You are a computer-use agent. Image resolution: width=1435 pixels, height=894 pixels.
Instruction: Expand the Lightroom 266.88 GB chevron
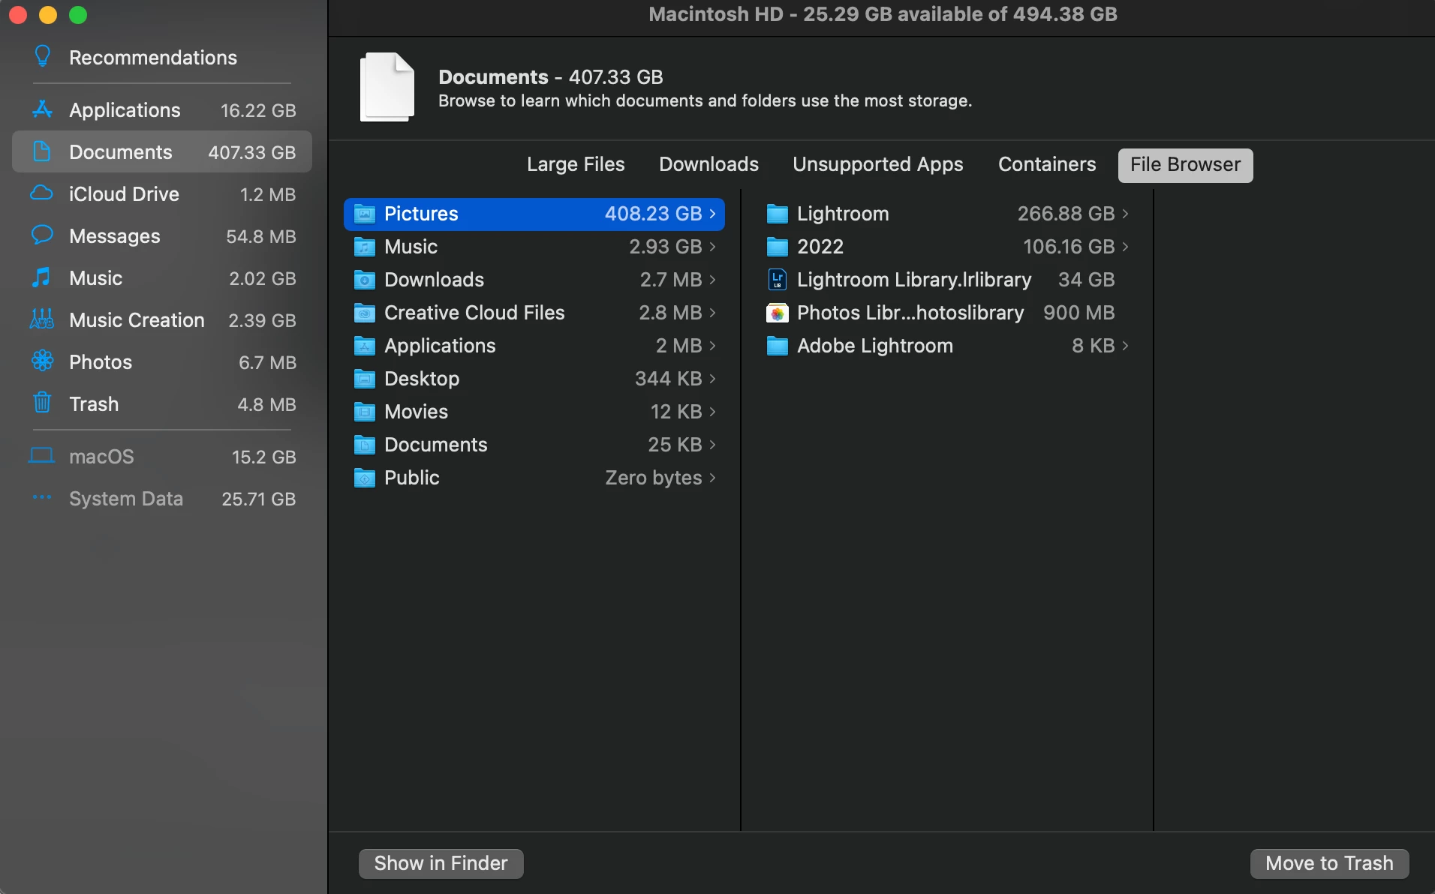pos(1125,214)
